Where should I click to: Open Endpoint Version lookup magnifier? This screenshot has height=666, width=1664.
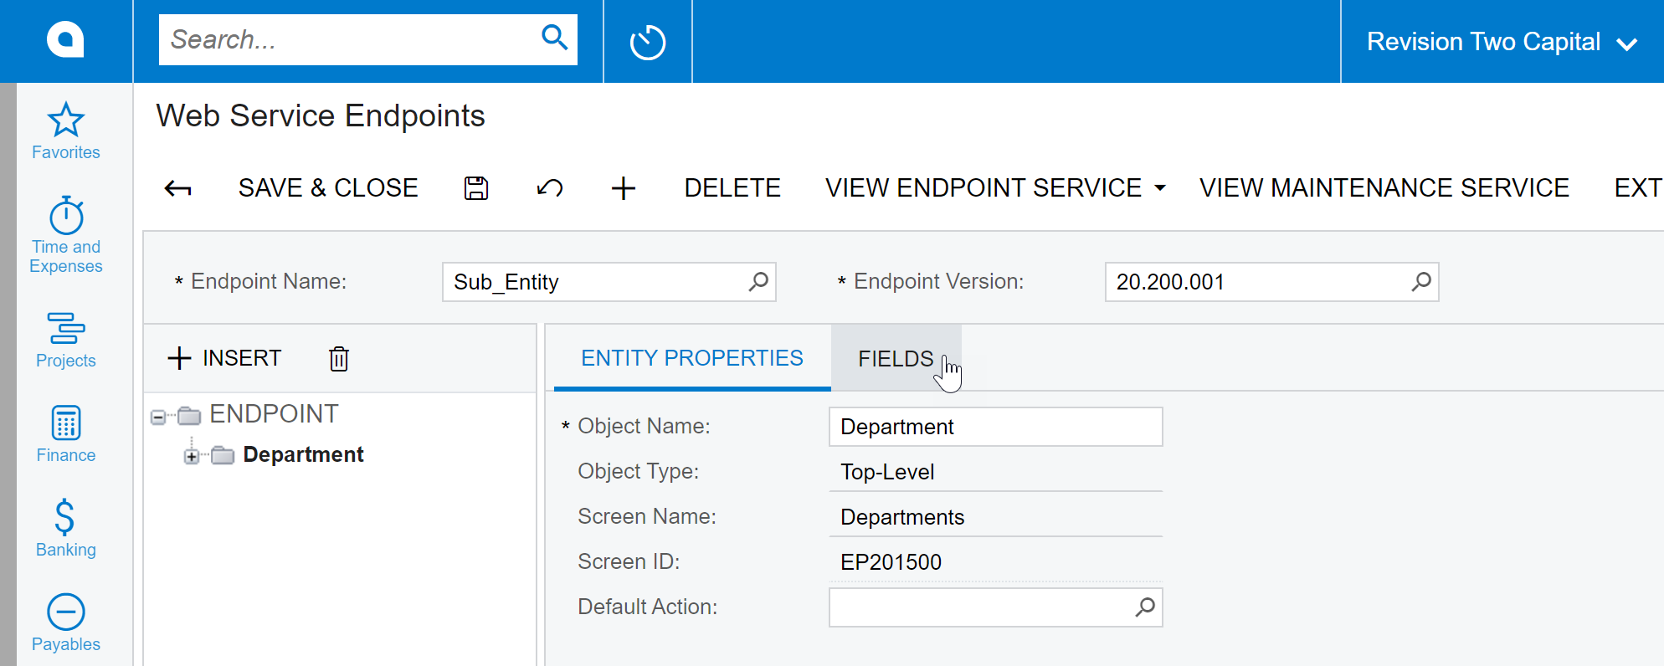(1420, 282)
